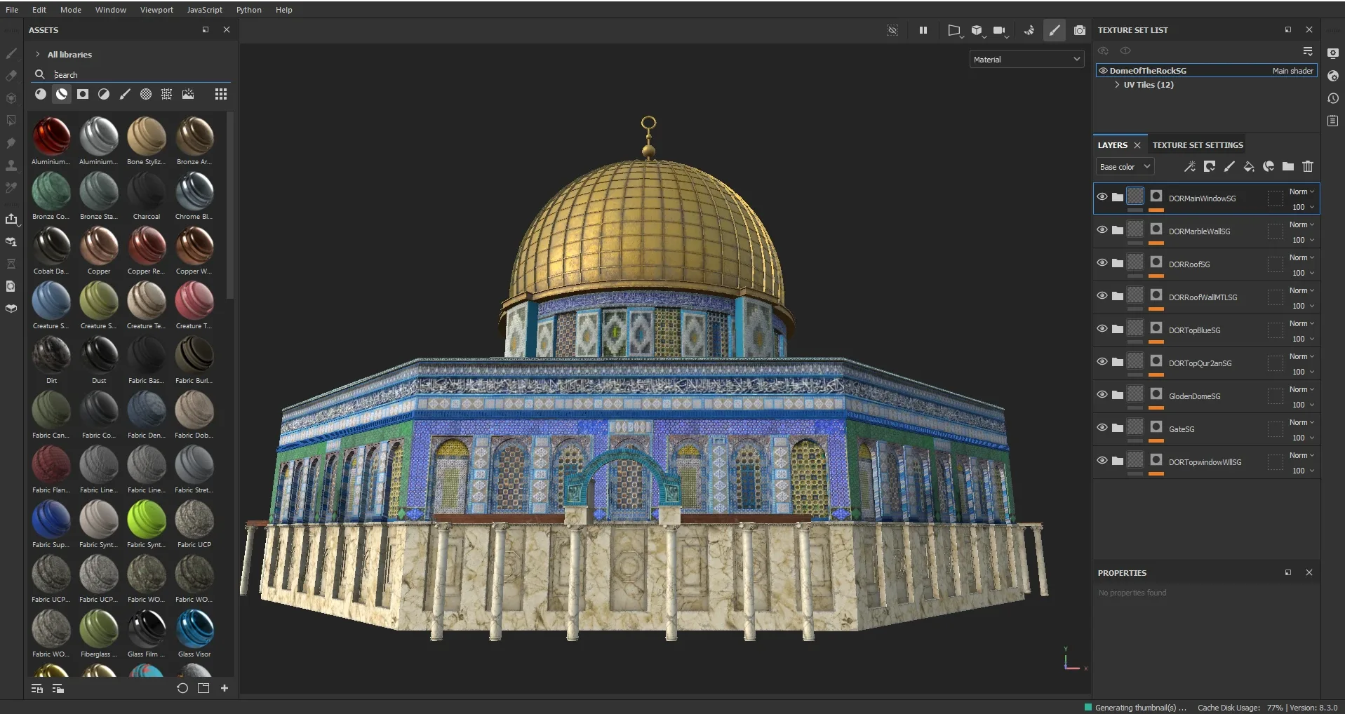Click the Main shader link
Image resolution: width=1345 pixels, height=714 pixels.
coord(1293,71)
